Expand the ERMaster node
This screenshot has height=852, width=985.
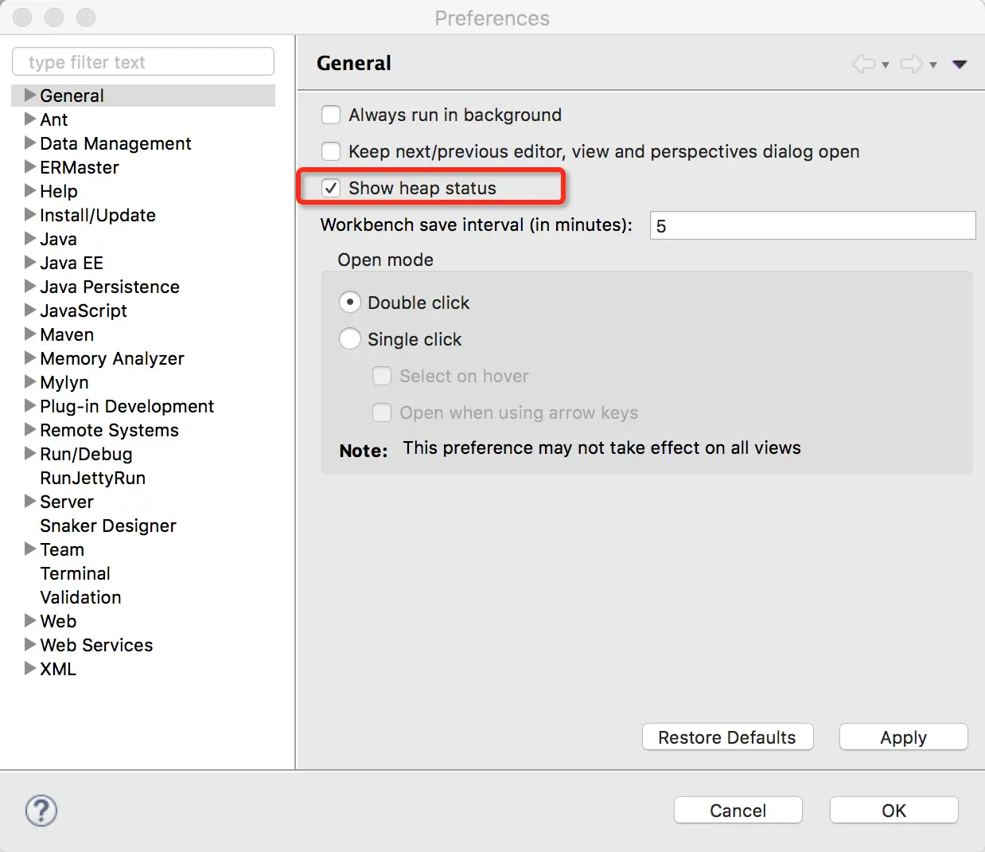coord(30,167)
